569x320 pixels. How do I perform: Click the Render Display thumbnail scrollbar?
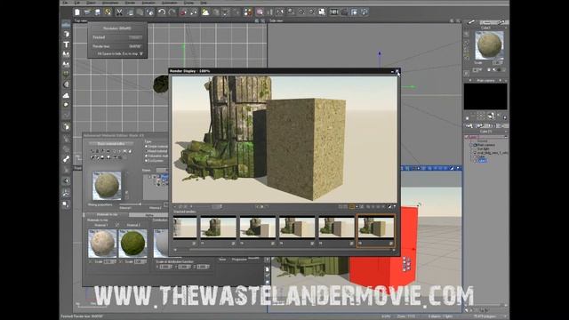tap(284, 250)
